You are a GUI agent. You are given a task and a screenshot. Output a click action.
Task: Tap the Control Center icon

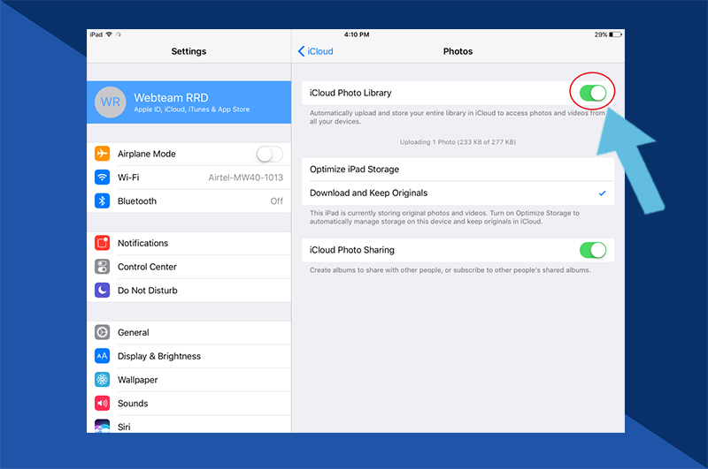pos(102,266)
